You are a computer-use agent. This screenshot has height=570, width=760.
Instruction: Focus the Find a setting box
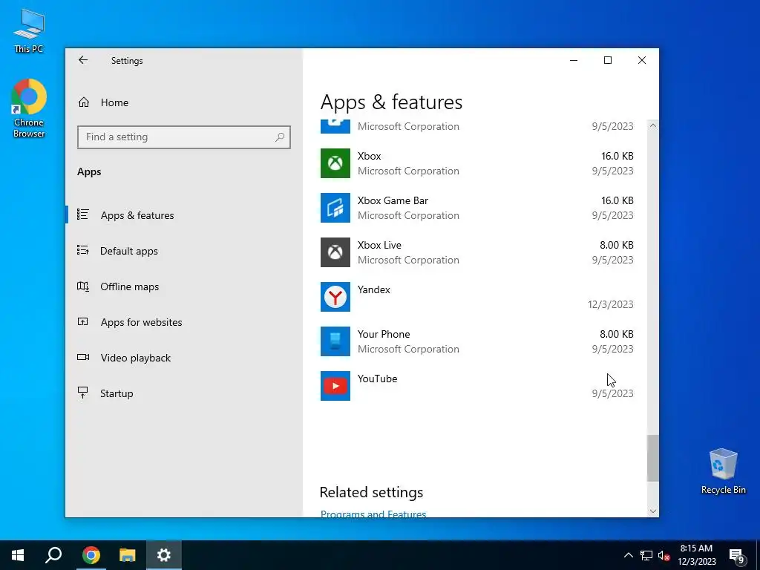tap(184, 137)
